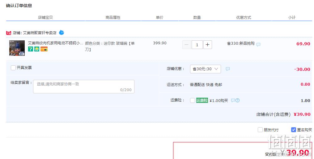This screenshot has width=314, height=159.
Task: Expand the 省30元:30 store discount dropdown
Action: point(206,69)
